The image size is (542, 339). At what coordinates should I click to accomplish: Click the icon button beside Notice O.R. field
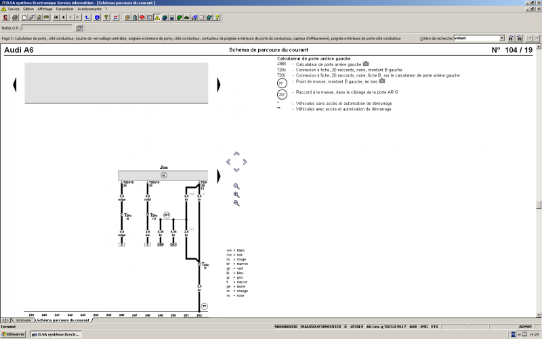click(79, 28)
